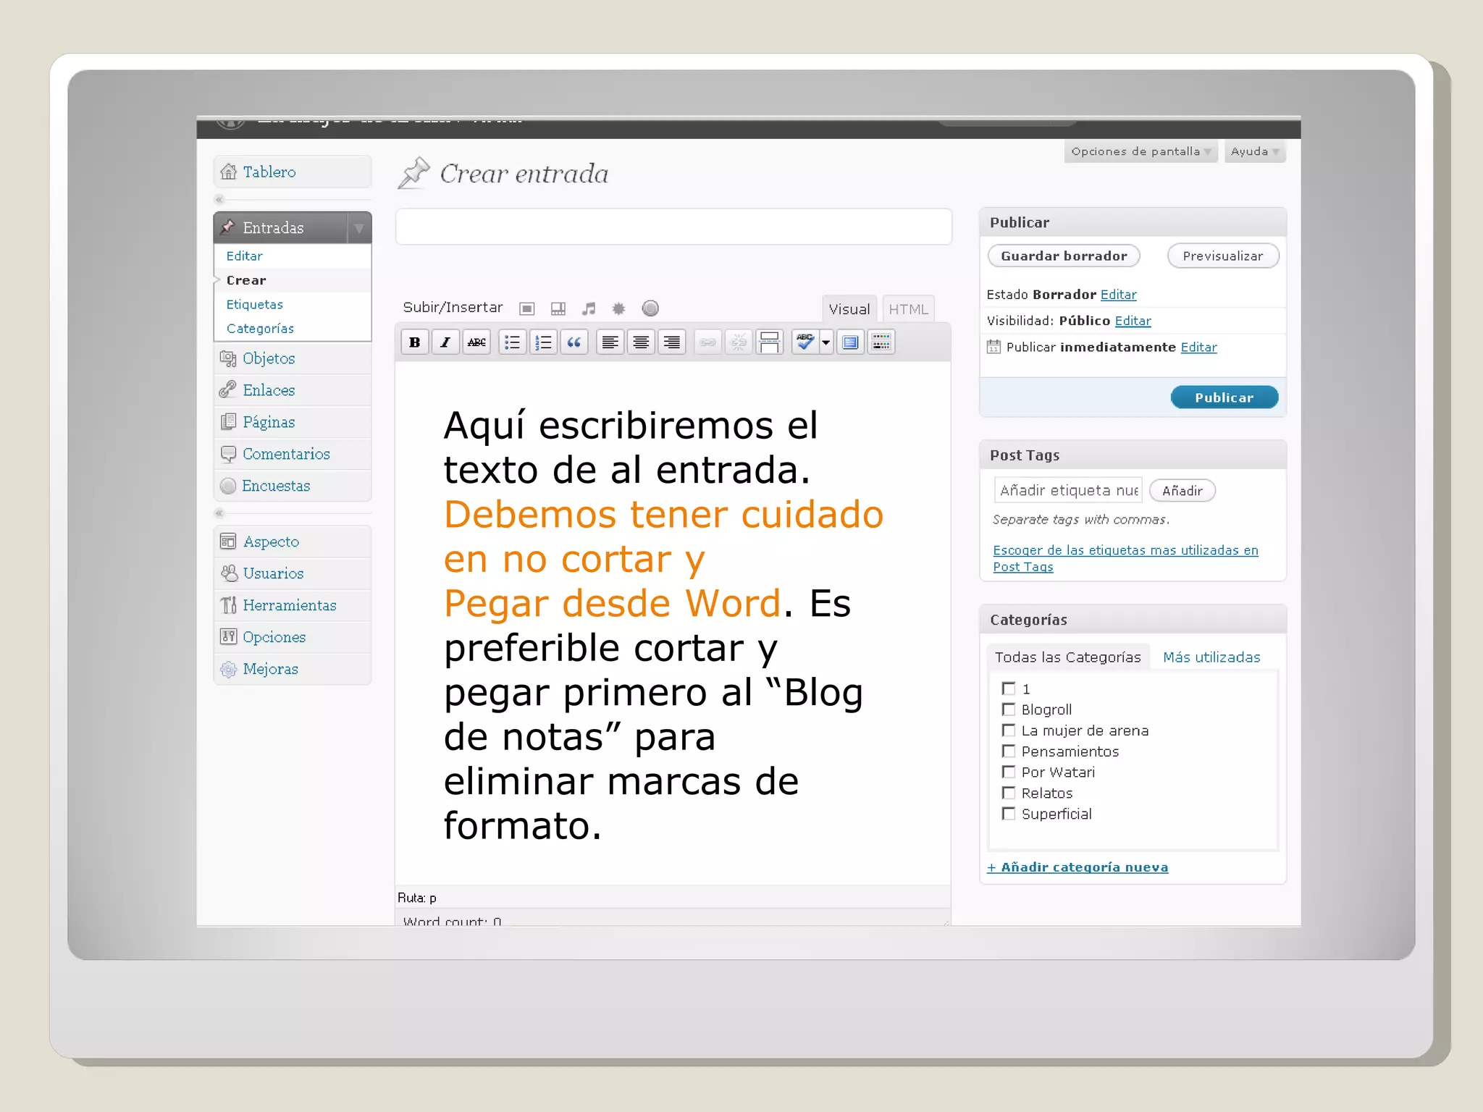
Task: Click the add media starburst icon
Action: pos(618,308)
